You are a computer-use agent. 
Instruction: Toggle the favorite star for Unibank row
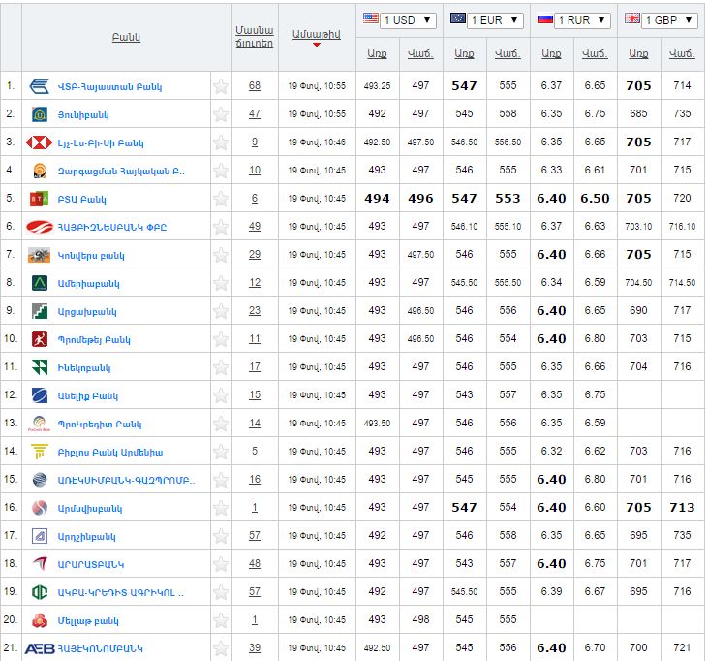click(221, 114)
